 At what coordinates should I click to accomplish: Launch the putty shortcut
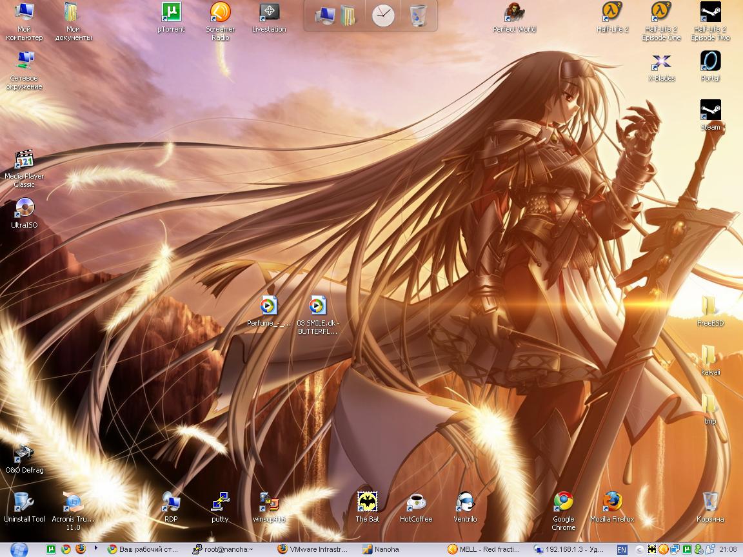point(220,508)
